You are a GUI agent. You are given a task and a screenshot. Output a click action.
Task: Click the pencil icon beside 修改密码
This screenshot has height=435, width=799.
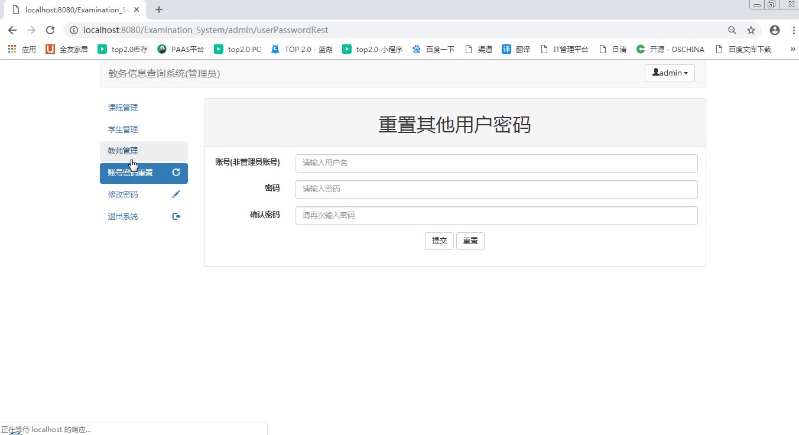176,194
